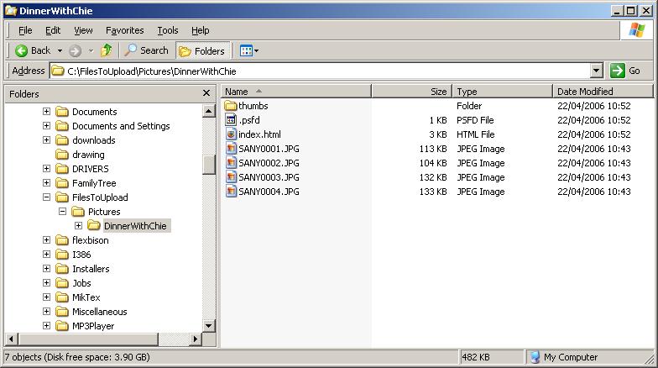Select the SANY0004.JPG image icon
Image resolution: width=658 pixels, height=368 pixels.
point(231,192)
